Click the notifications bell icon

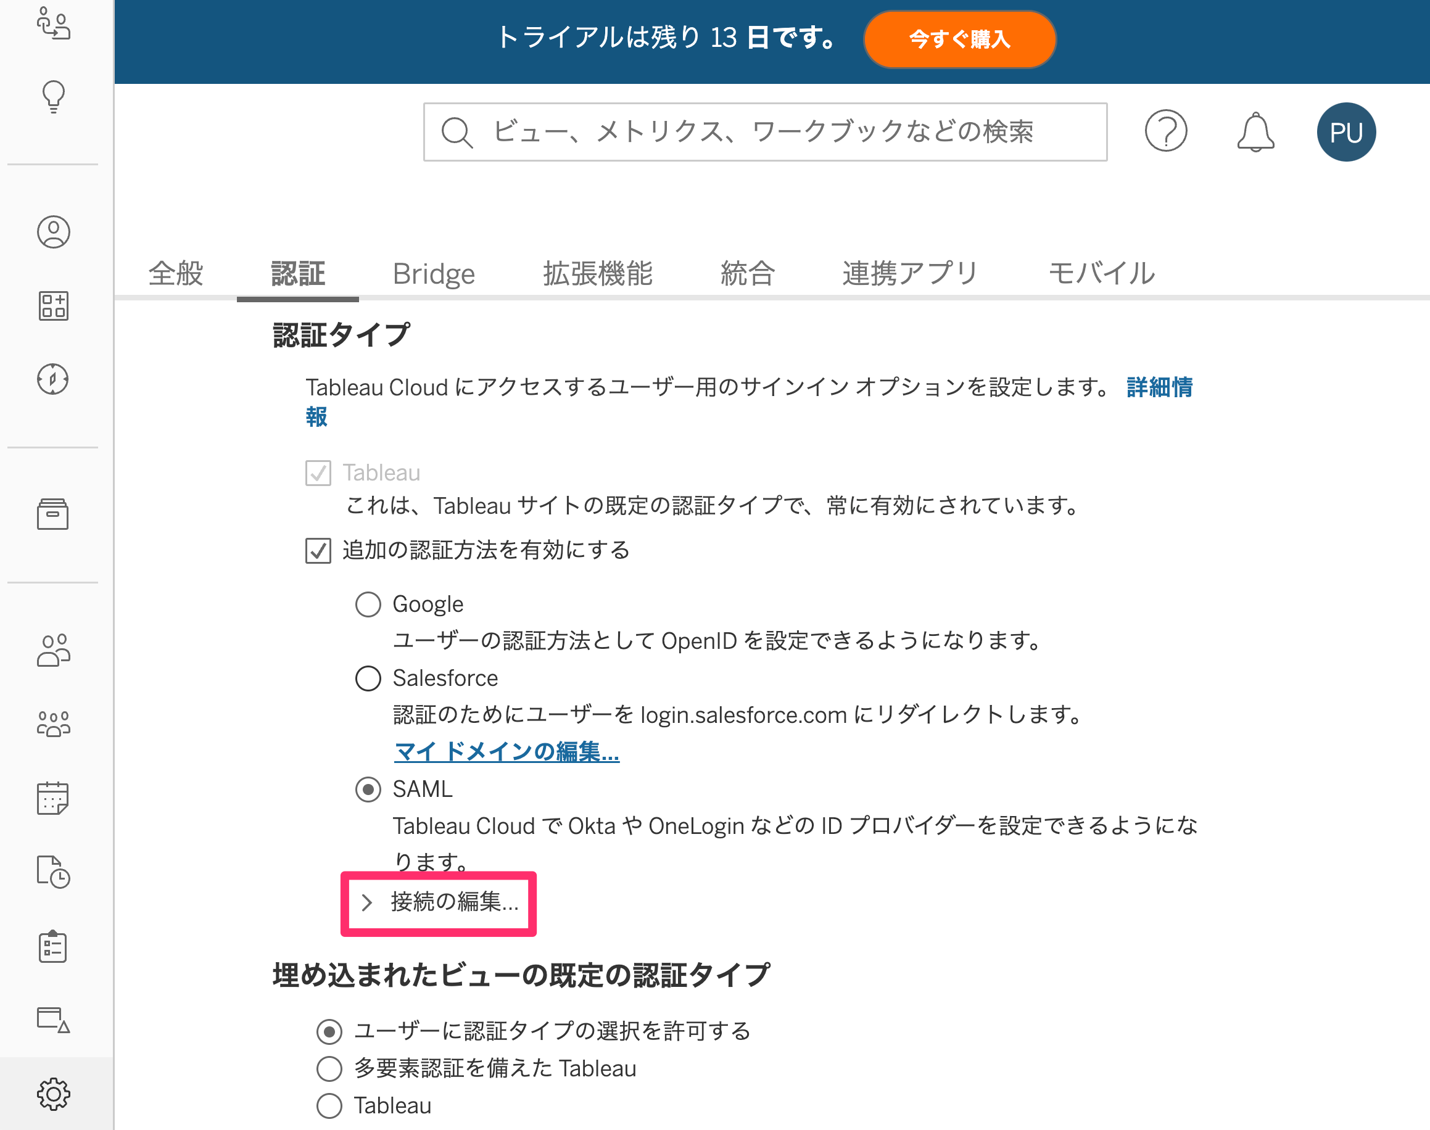(1255, 133)
